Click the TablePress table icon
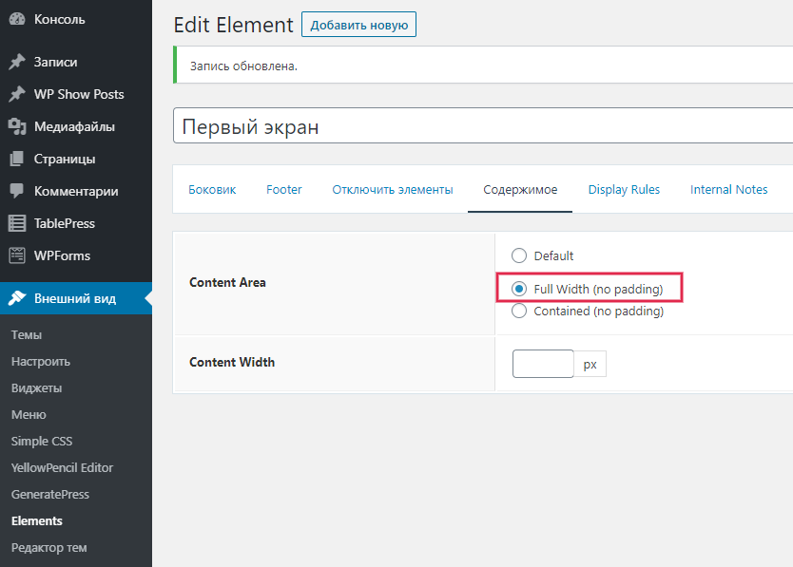Viewport: 793px width, 567px height. pos(16,223)
